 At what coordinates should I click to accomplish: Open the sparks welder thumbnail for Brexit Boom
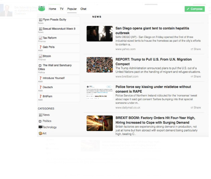click(99, 123)
